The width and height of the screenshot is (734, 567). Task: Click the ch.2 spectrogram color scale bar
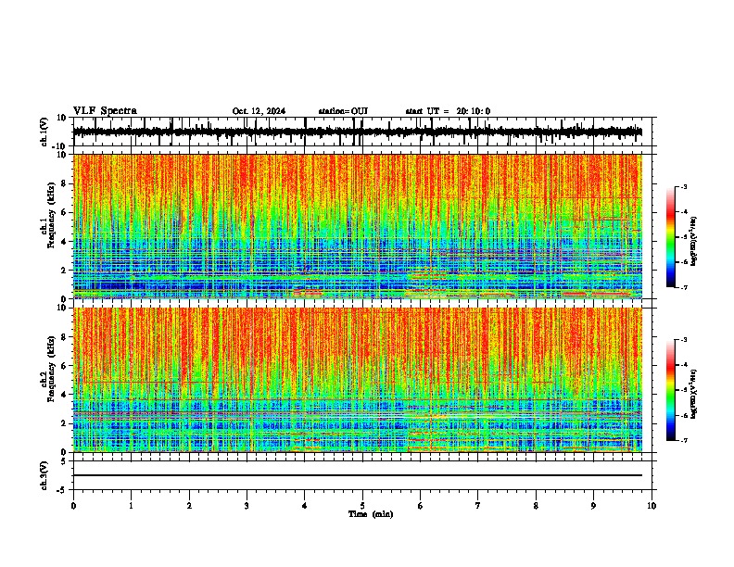pyautogui.click(x=670, y=390)
